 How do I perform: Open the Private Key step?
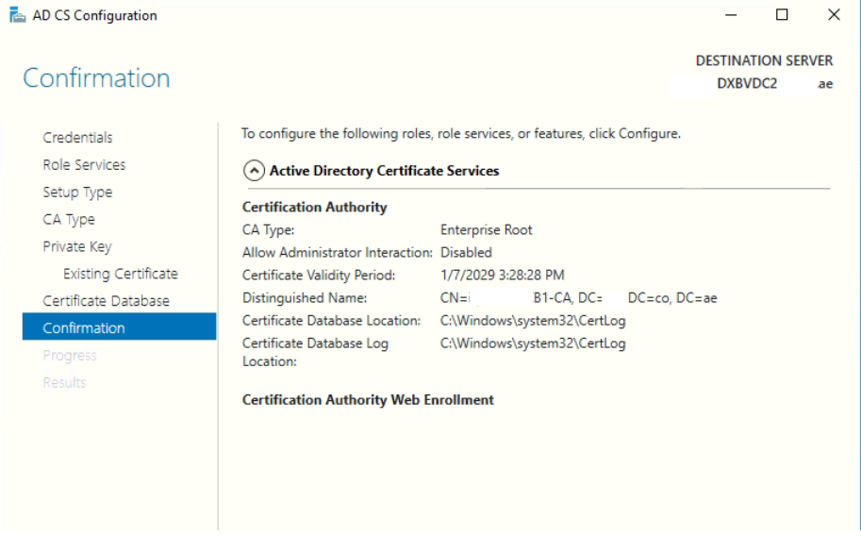[x=77, y=247]
